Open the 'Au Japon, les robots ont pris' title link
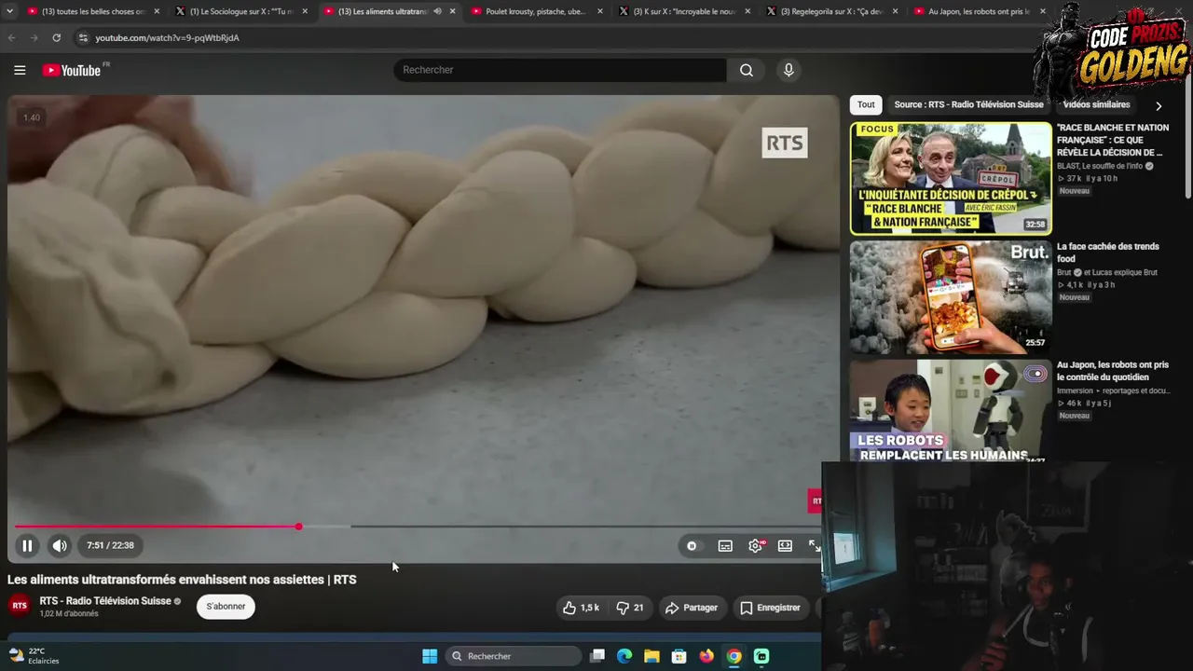The image size is (1193, 671). (1112, 371)
